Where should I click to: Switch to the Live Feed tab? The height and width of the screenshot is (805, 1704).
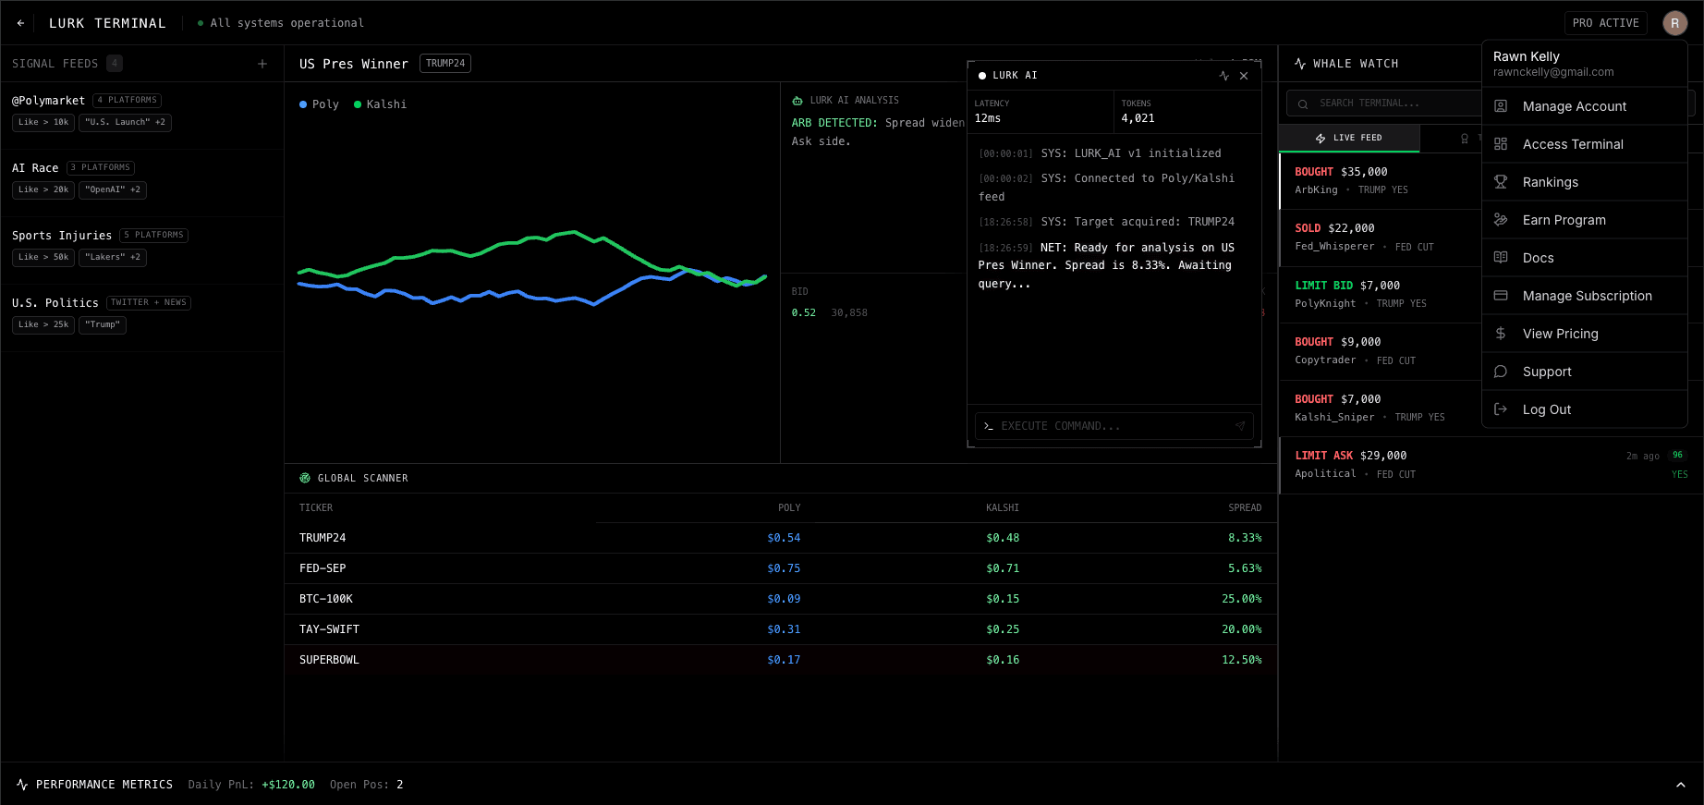1349,138
